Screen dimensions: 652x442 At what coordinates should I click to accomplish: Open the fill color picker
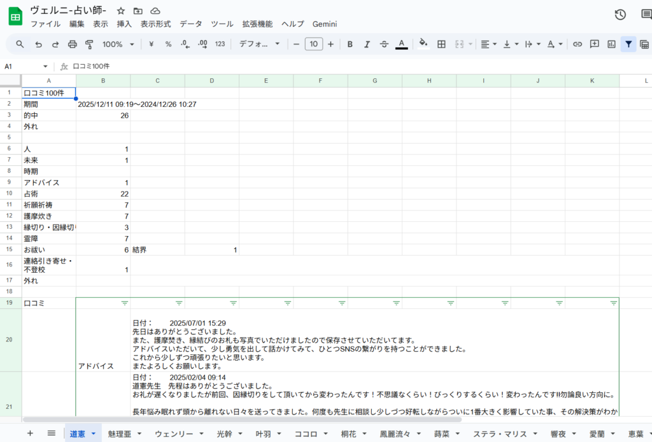click(x=423, y=45)
